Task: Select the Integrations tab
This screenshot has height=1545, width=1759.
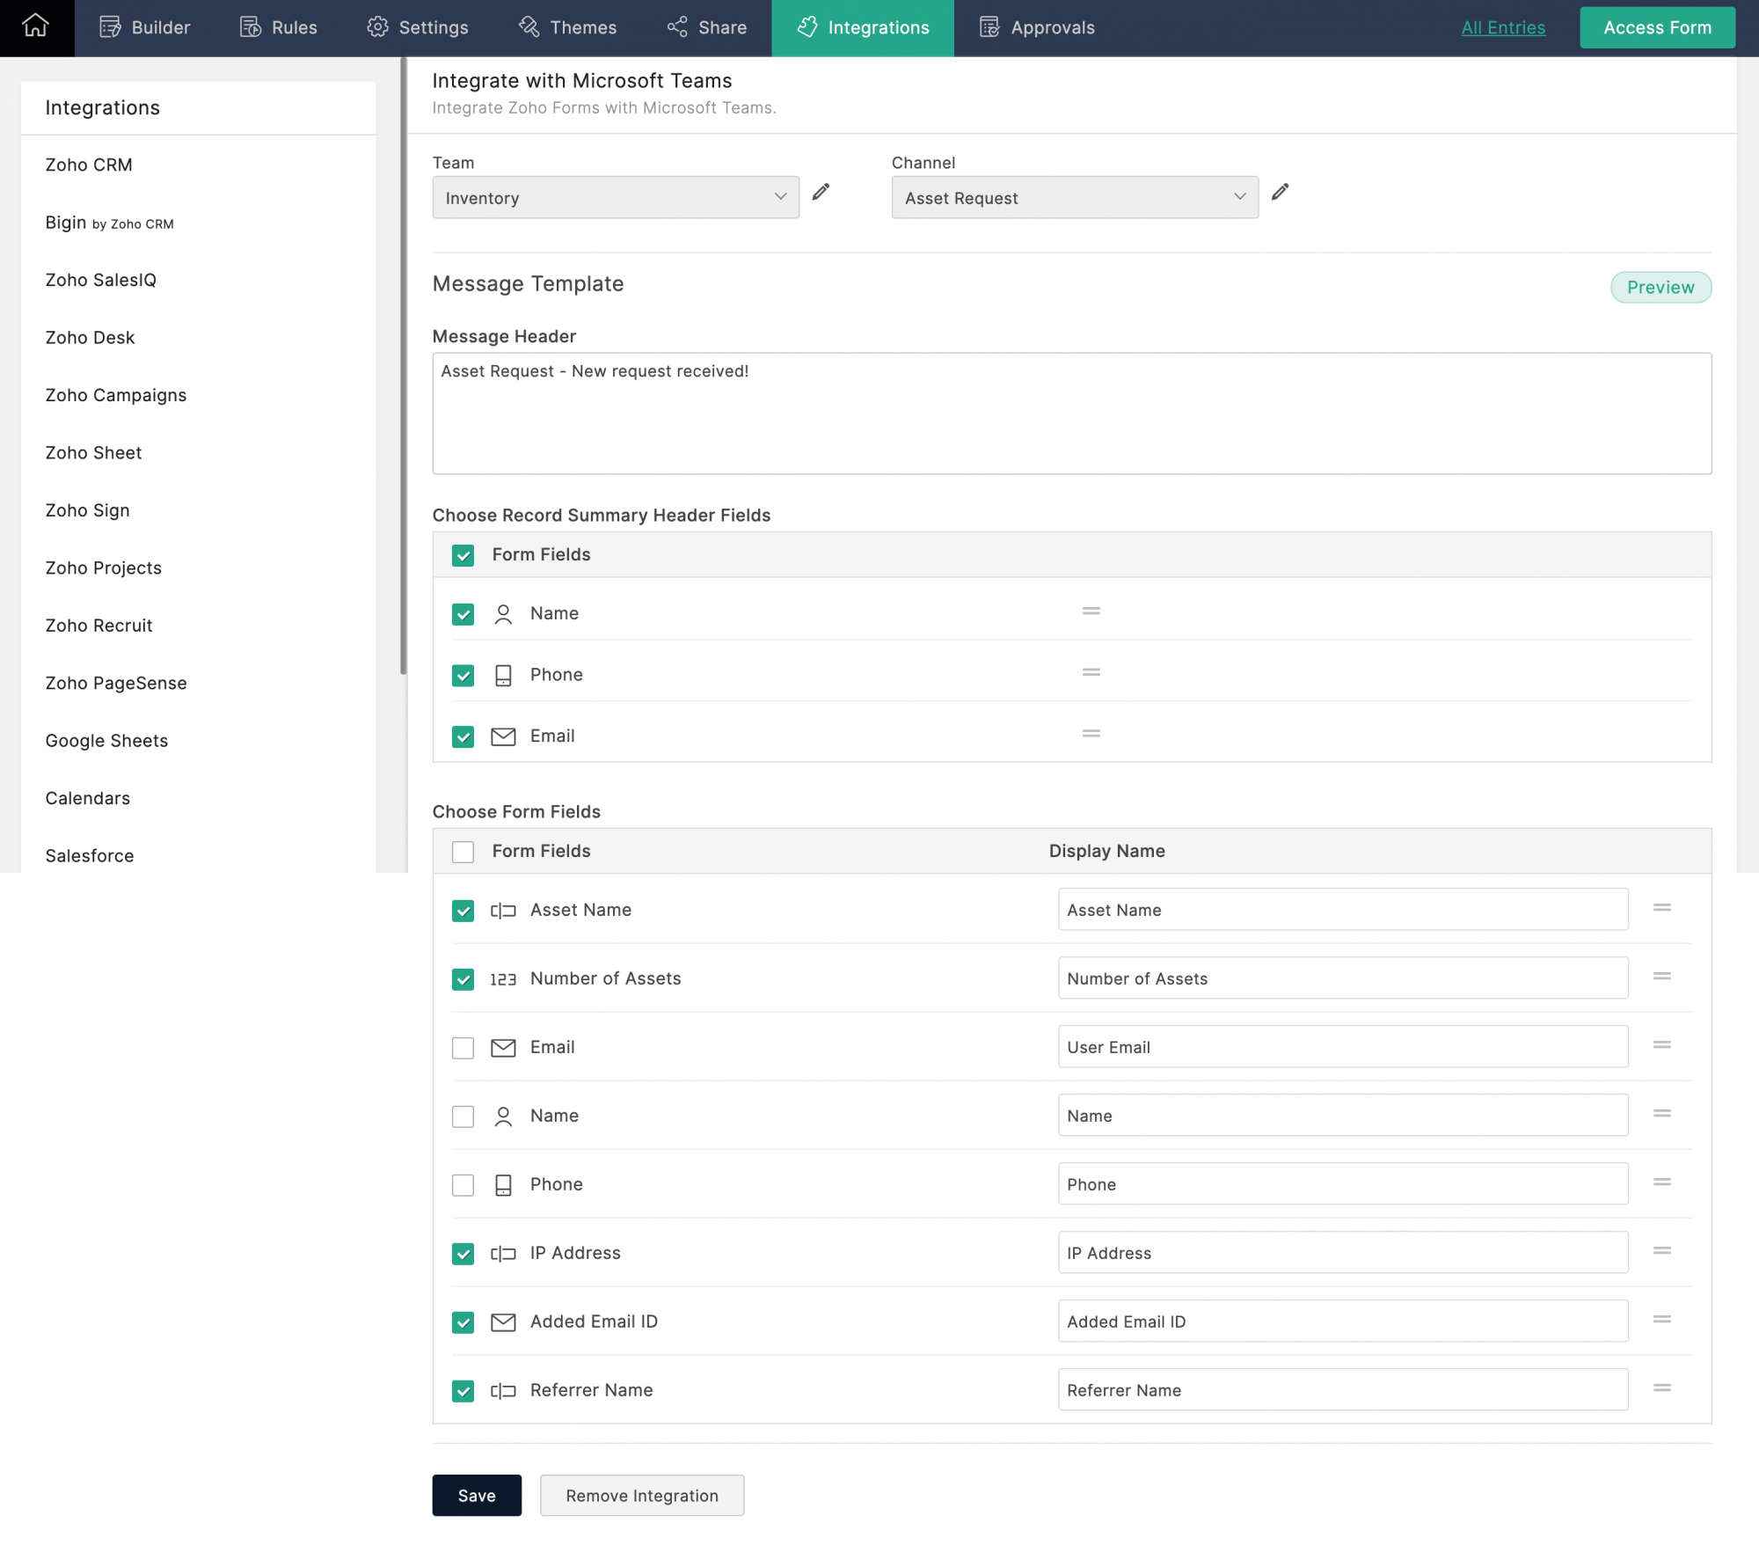Action: point(863,27)
